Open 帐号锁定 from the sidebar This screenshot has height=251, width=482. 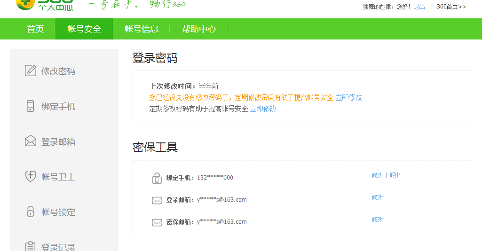(58, 212)
